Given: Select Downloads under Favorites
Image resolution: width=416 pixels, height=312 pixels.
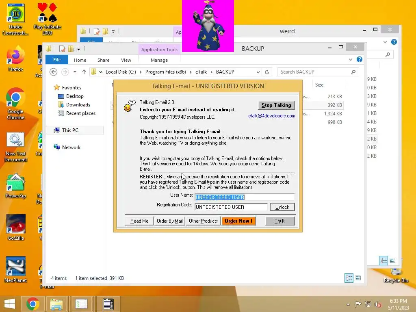Looking at the screenshot, I should pos(78,105).
